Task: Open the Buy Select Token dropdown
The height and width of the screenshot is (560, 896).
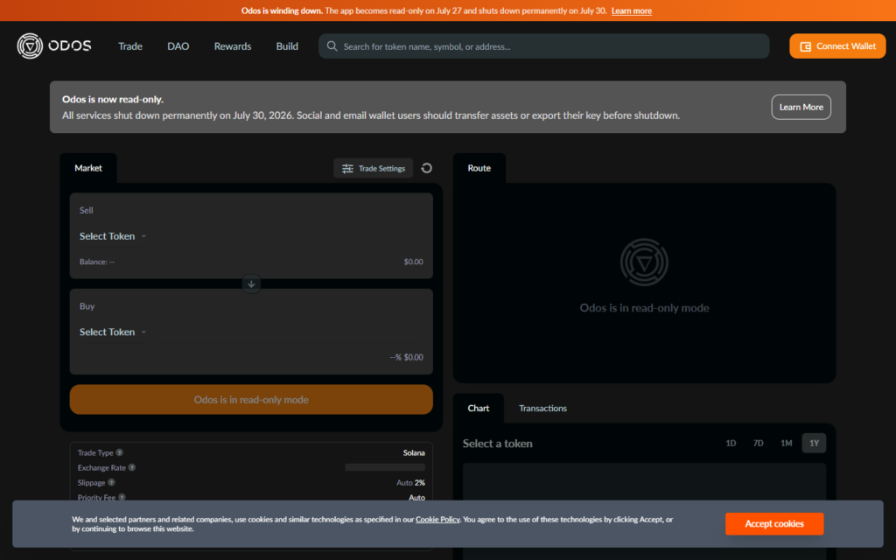Action: click(113, 332)
